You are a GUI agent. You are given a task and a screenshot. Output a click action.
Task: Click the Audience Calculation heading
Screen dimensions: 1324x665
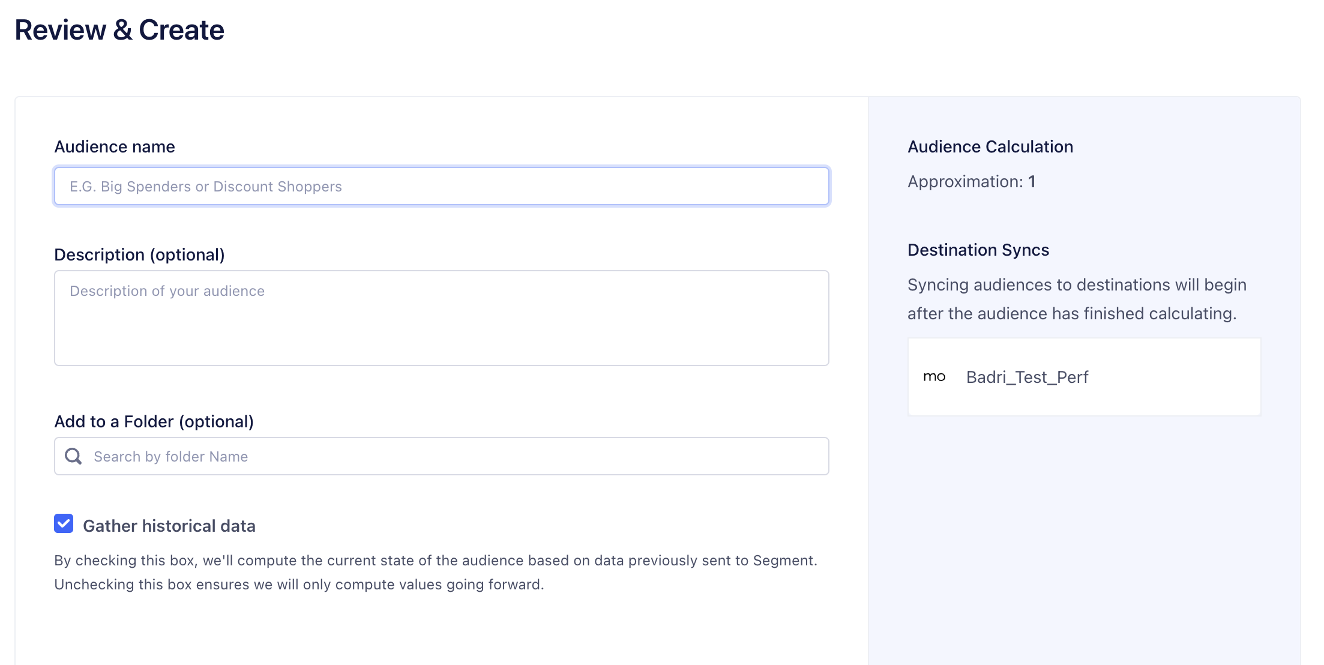tap(990, 146)
